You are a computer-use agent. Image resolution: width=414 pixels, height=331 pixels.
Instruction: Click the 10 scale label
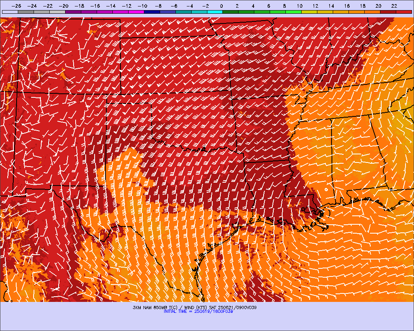300,6
